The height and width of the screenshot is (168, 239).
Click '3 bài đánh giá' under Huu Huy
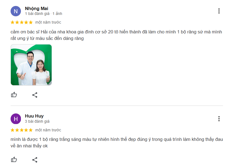pos(37,121)
